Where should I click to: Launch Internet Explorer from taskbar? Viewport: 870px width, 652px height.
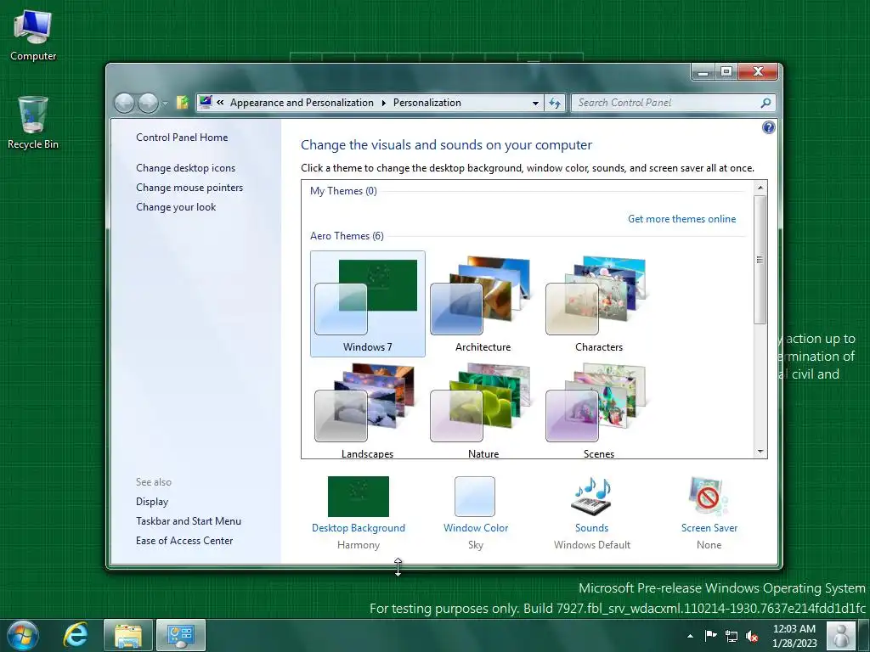coord(76,635)
